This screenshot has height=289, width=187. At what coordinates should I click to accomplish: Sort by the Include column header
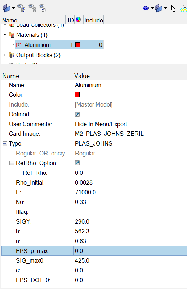(x=93, y=20)
